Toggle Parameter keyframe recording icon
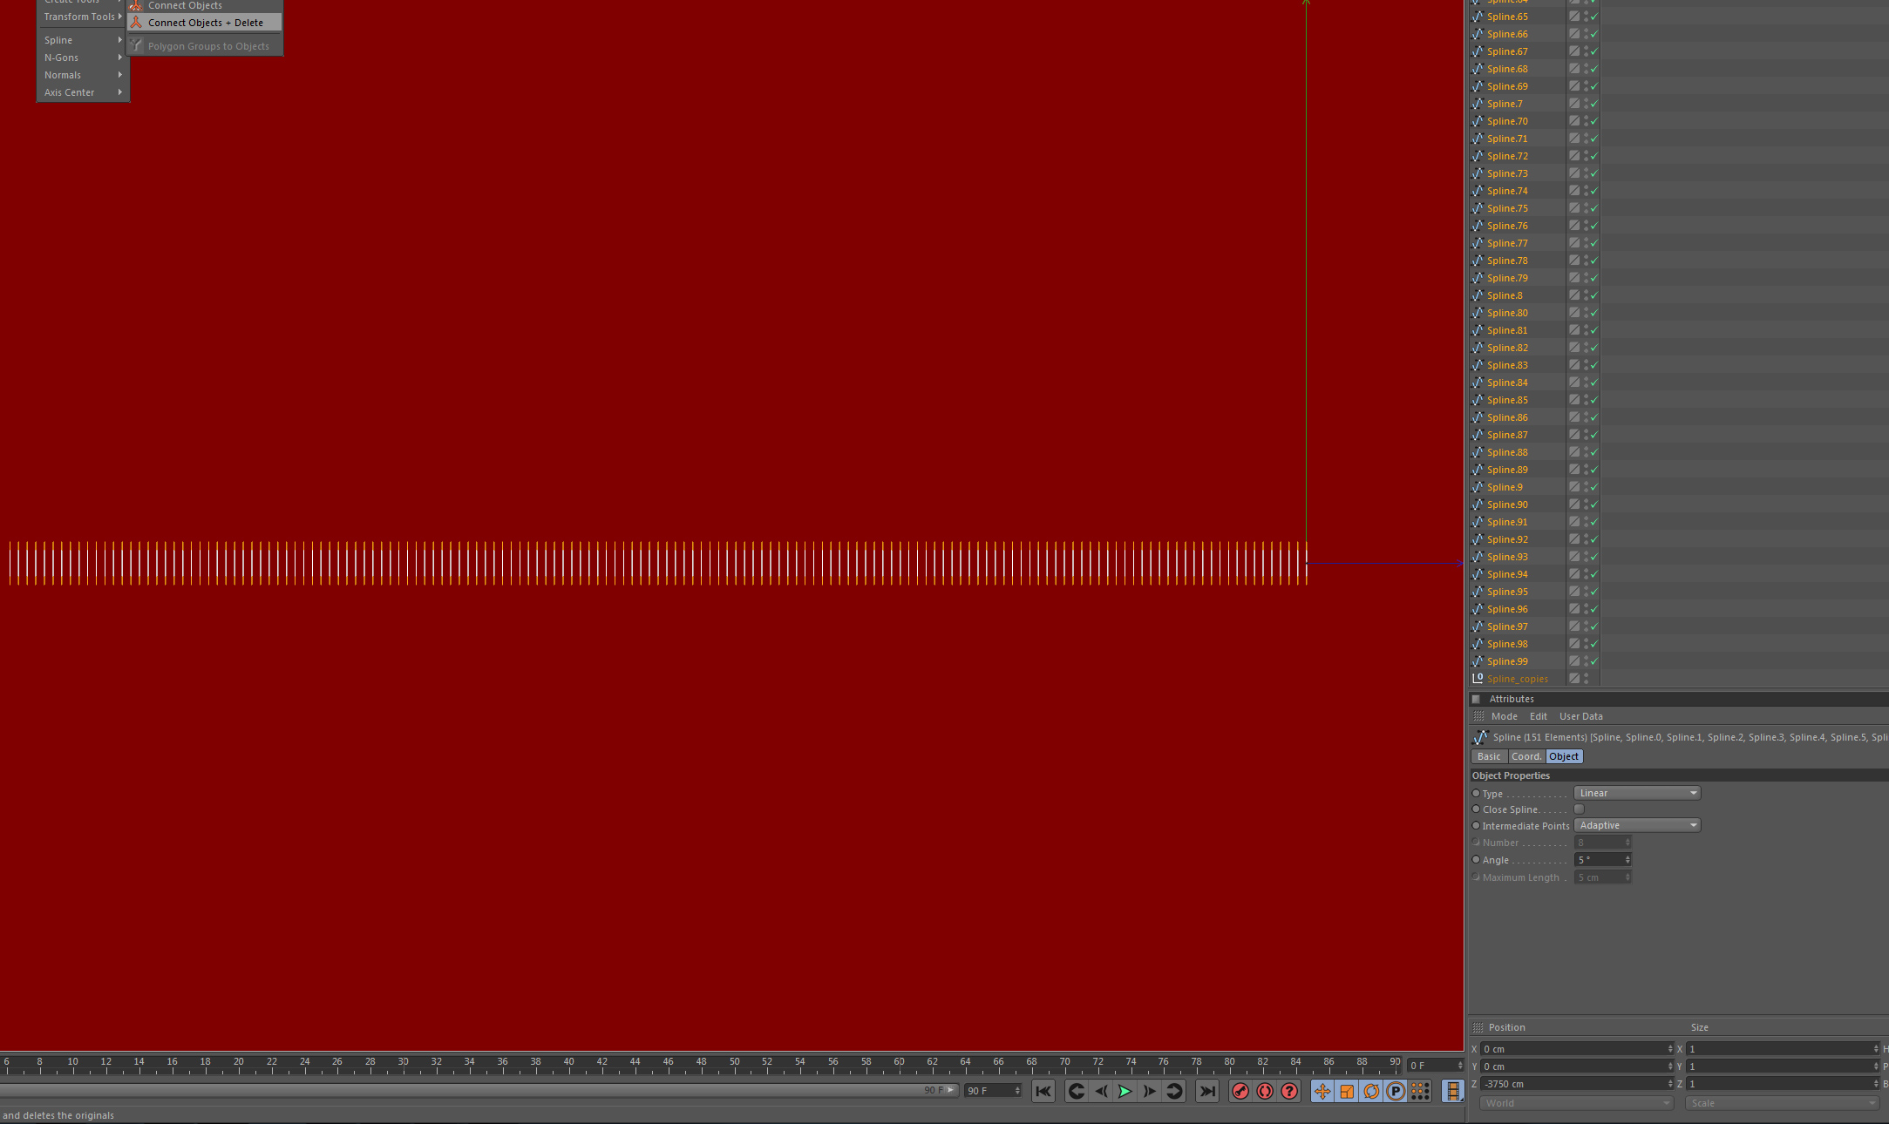This screenshot has width=1889, height=1124. pos(1396,1091)
